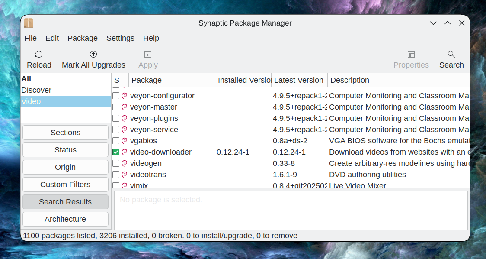The image size is (486, 259).
Task: Select the videotrans package name
Action: 148,175
